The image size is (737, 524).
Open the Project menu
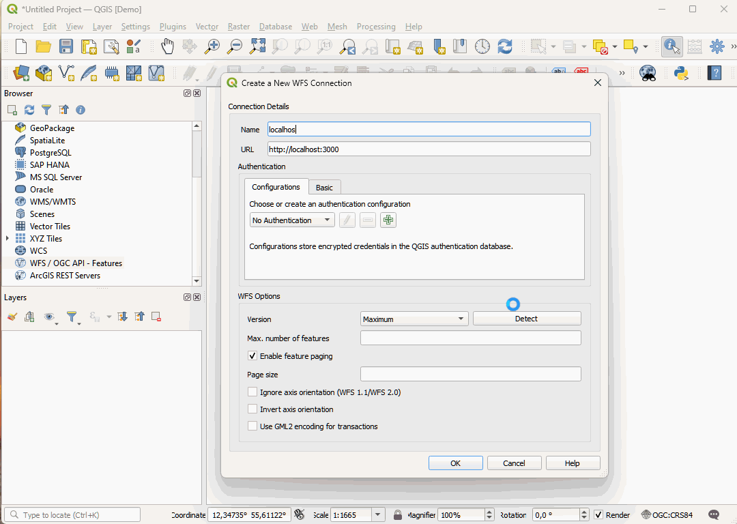click(20, 27)
